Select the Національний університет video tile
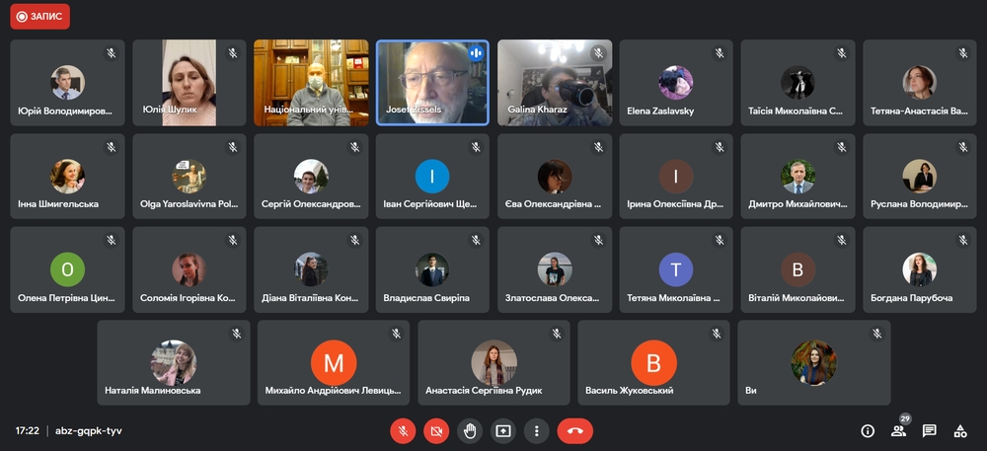Image resolution: width=987 pixels, height=451 pixels. click(x=311, y=83)
